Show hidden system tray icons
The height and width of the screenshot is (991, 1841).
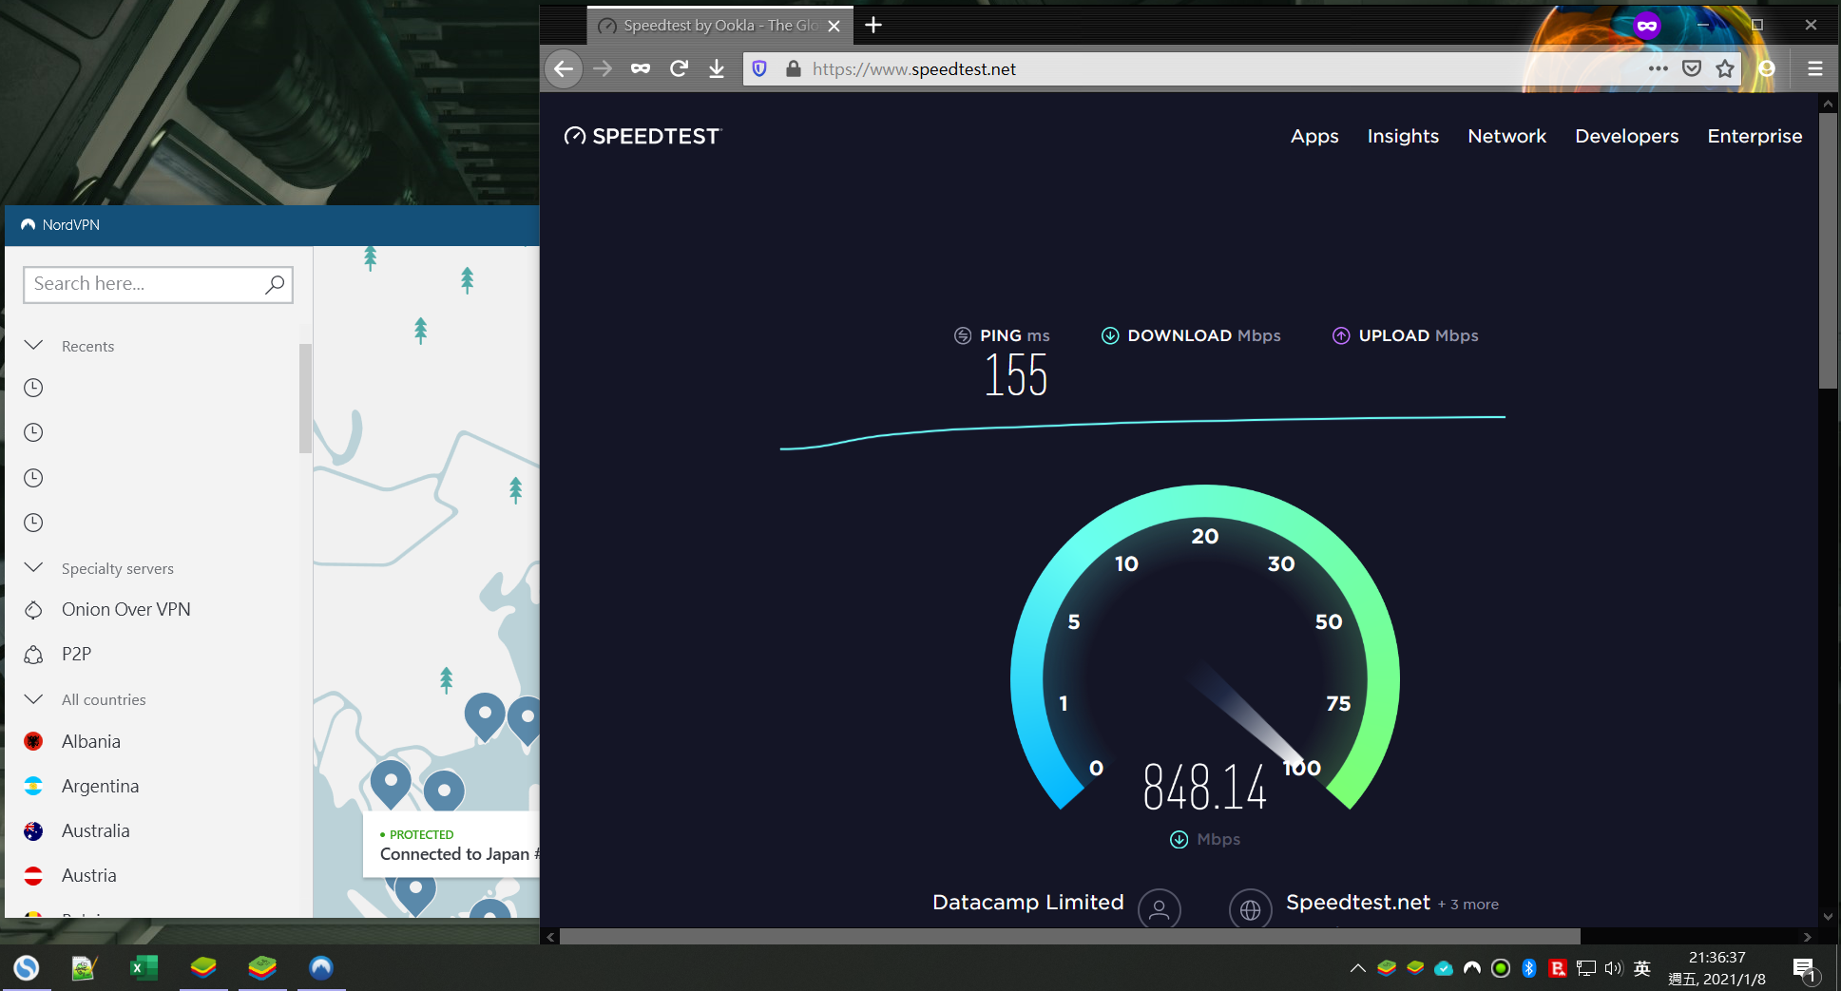1358,968
